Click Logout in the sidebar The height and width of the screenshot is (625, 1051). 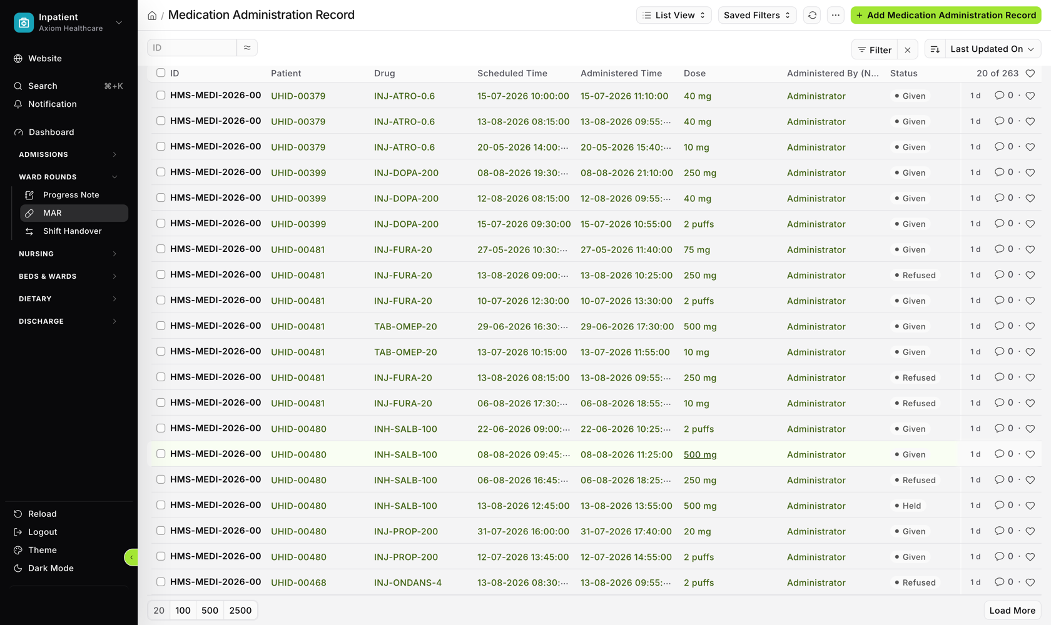tap(35, 532)
